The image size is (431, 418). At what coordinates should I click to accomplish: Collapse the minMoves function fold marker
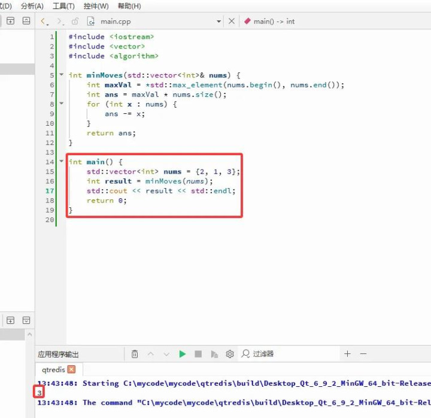click(61, 75)
